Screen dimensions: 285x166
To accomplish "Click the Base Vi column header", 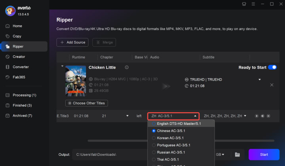I will (141, 57).
